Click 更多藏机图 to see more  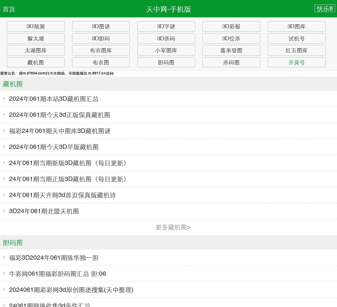(x=173, y=227)
